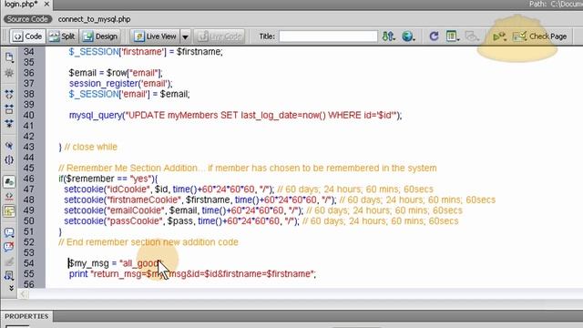
Task: Click the if($remember == "yes") line
Action: coord(107,179)
